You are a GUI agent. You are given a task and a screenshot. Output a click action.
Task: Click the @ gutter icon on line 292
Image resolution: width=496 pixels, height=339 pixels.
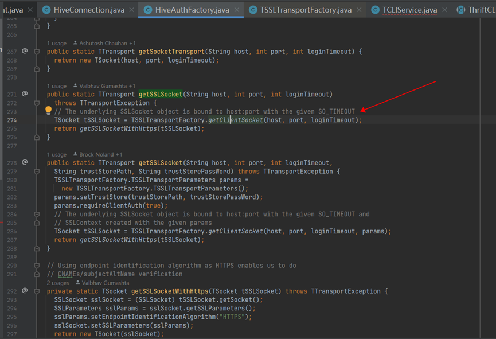tap(25, 291)
